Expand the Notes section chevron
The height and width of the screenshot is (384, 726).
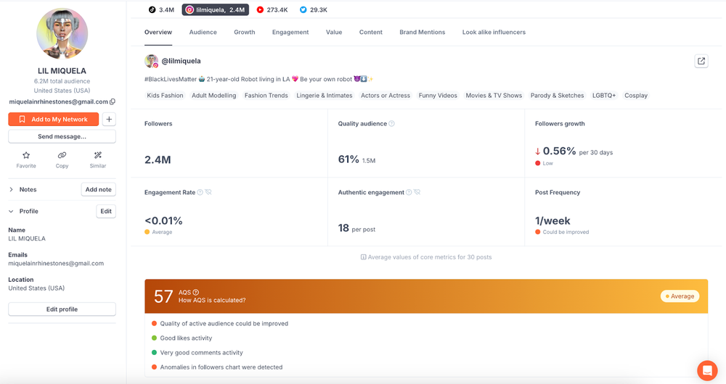(11, 189)
